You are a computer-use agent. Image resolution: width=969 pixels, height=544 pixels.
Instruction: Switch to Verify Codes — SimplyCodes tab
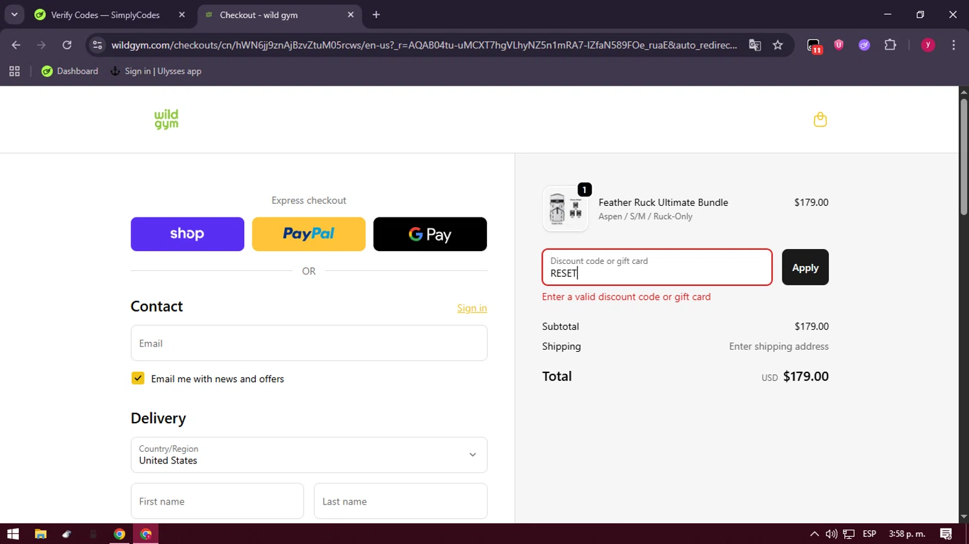105,15
